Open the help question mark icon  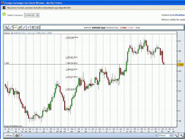tap(37, 28)
